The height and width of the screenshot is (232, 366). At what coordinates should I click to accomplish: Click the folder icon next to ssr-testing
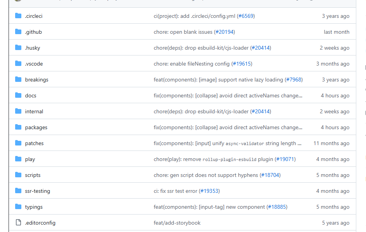[x=18, y=191]
